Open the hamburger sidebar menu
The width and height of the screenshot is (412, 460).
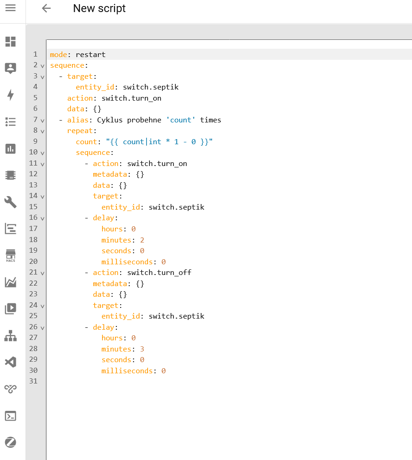point(10,8)
